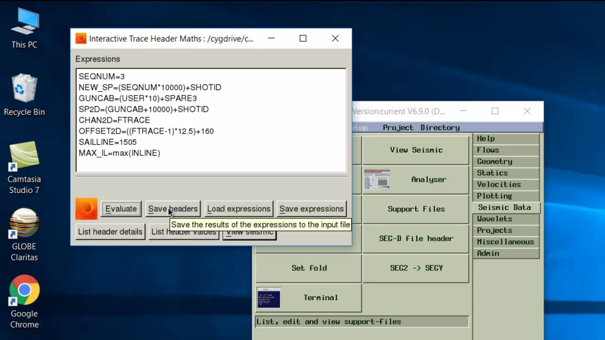Open the Recycle Bin desktop icon

pyautogui.click(x=24, y=95)
